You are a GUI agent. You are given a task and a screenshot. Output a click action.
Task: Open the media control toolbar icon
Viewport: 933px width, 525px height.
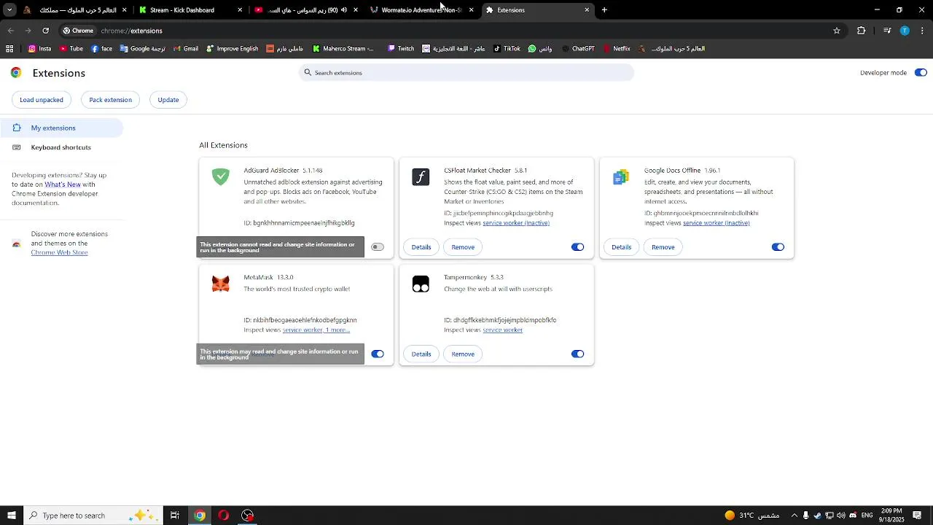886,31
